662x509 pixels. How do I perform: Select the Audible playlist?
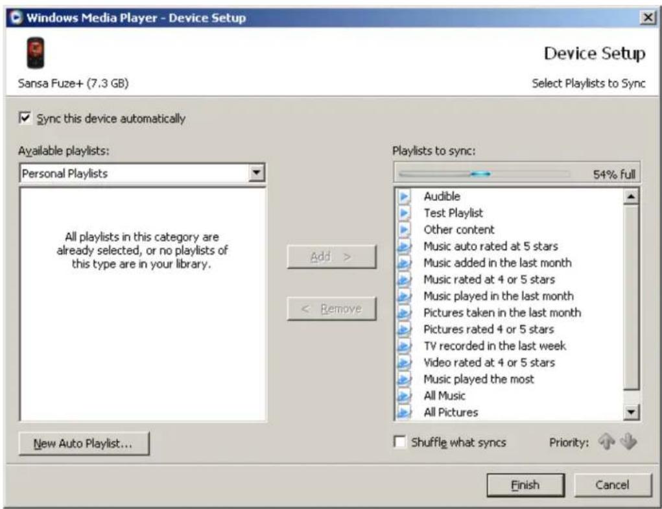tap(442, 196)
